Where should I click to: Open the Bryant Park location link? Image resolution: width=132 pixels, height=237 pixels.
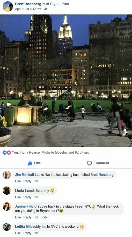[x=60, y=4]
